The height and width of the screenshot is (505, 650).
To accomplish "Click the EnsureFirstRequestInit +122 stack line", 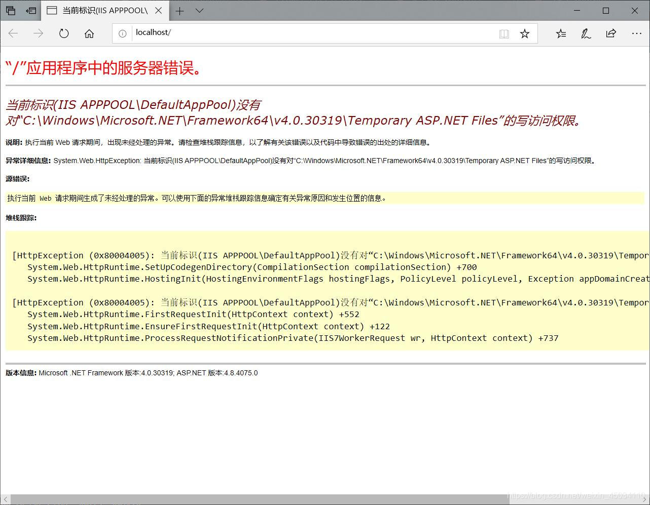I will pos(208,327).
